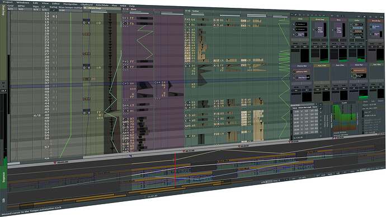Open the MIDI menu
Image resolution: width=386 pixels, height=217 pixels.
(x=123, y=6)
